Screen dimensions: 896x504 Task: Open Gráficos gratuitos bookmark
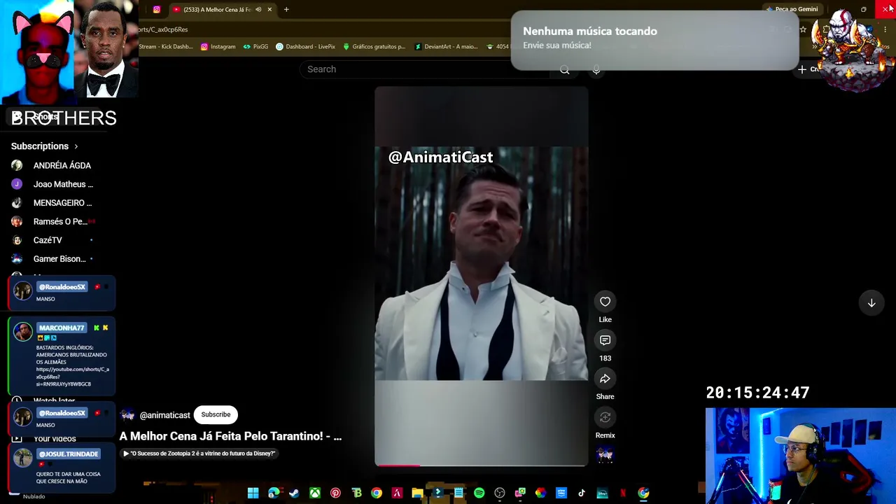point(374,47)
